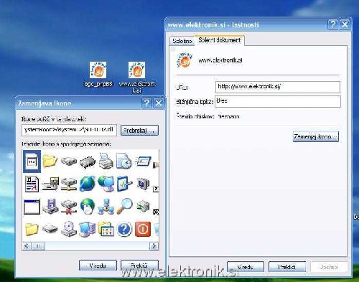Switch to the Splošno tab
359x282 pixels.
(182, 41)
